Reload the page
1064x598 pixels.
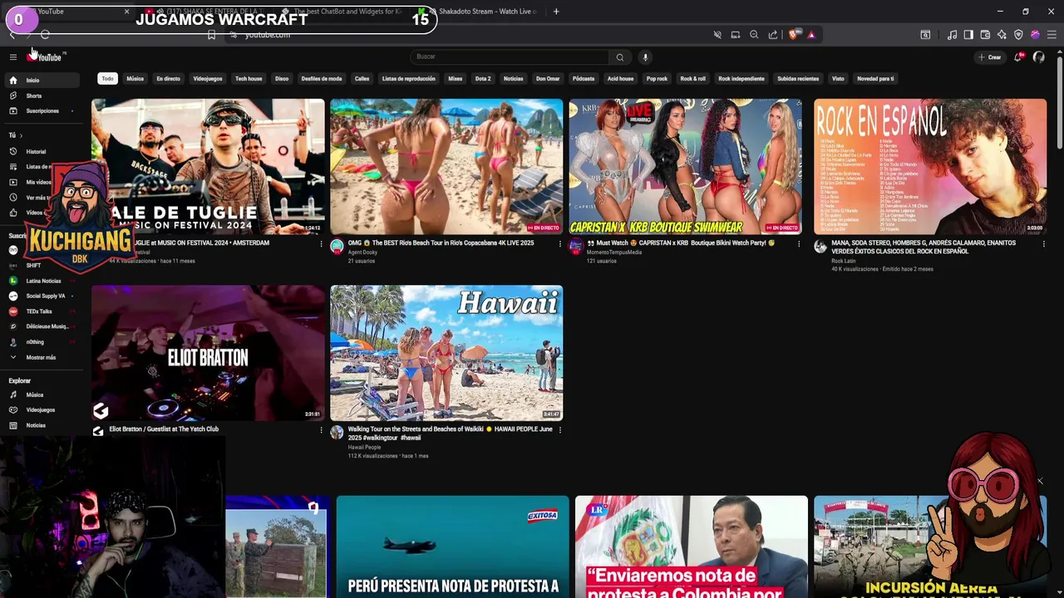click(45, 35)
